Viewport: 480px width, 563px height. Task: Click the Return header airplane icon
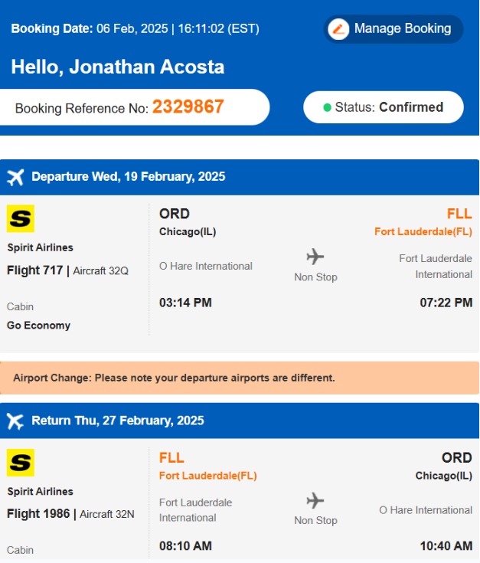tap(15, 421)
